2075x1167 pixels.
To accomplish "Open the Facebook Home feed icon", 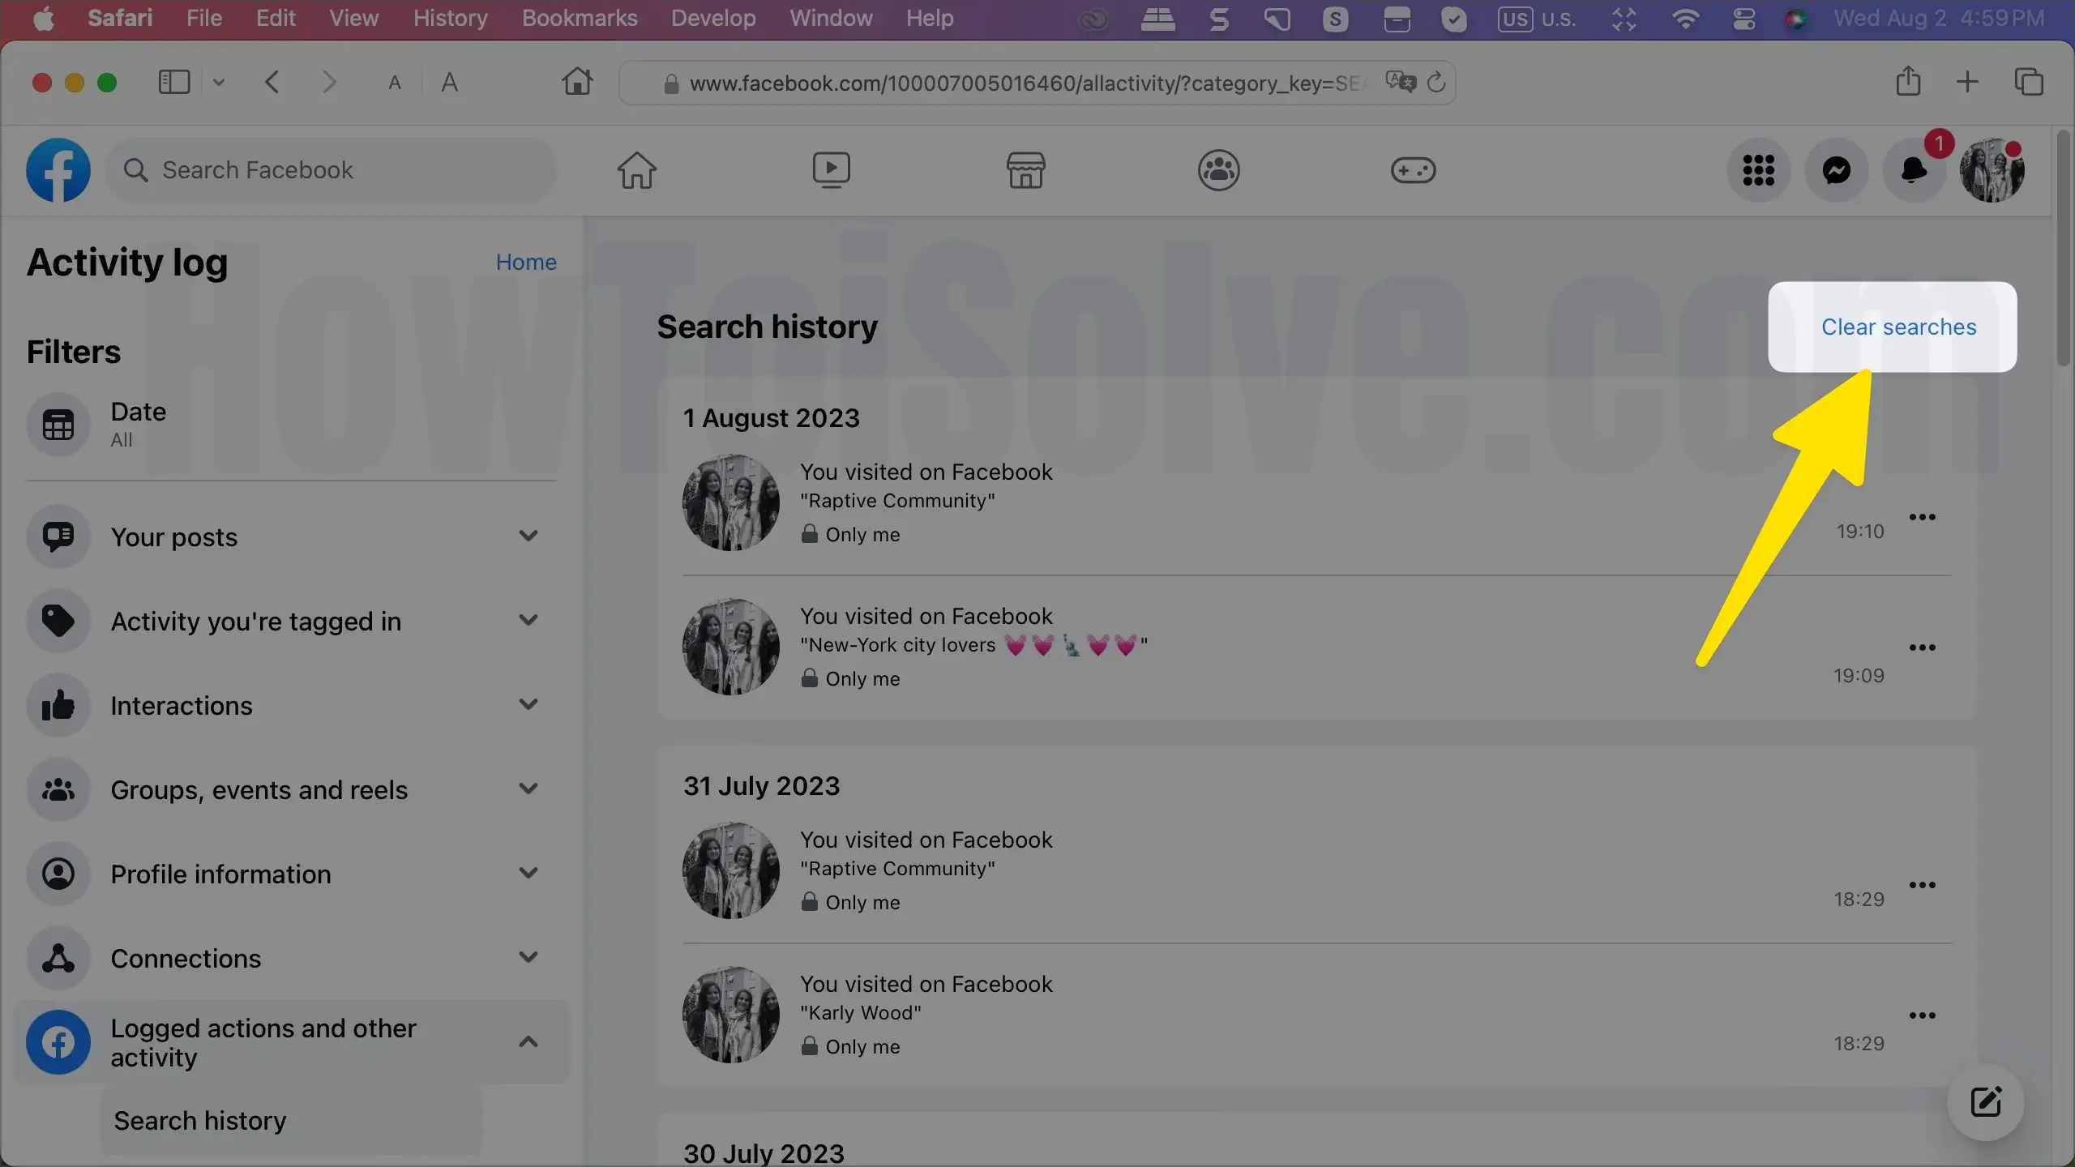I will (637, 170).
